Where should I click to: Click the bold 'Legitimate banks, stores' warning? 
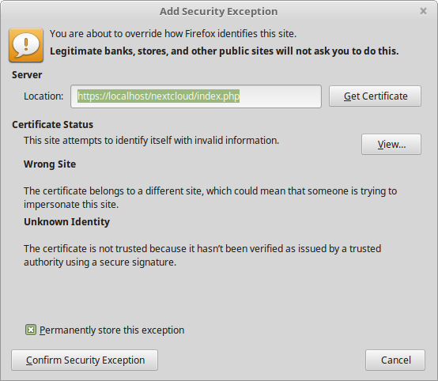(x=224, y=51)
